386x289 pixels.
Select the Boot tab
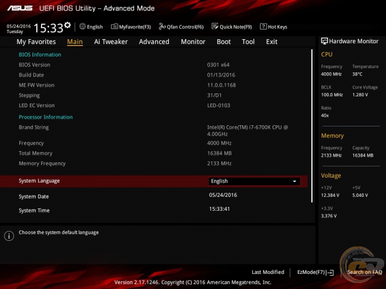pos(224,42)
